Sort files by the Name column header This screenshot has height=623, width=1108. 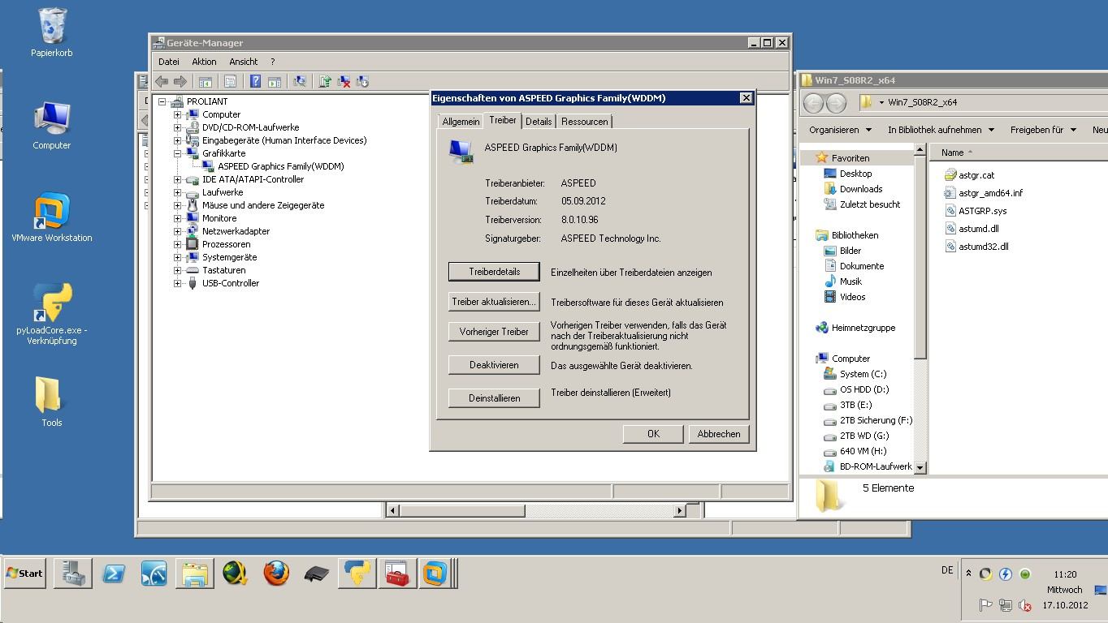[x=952, y=153]
